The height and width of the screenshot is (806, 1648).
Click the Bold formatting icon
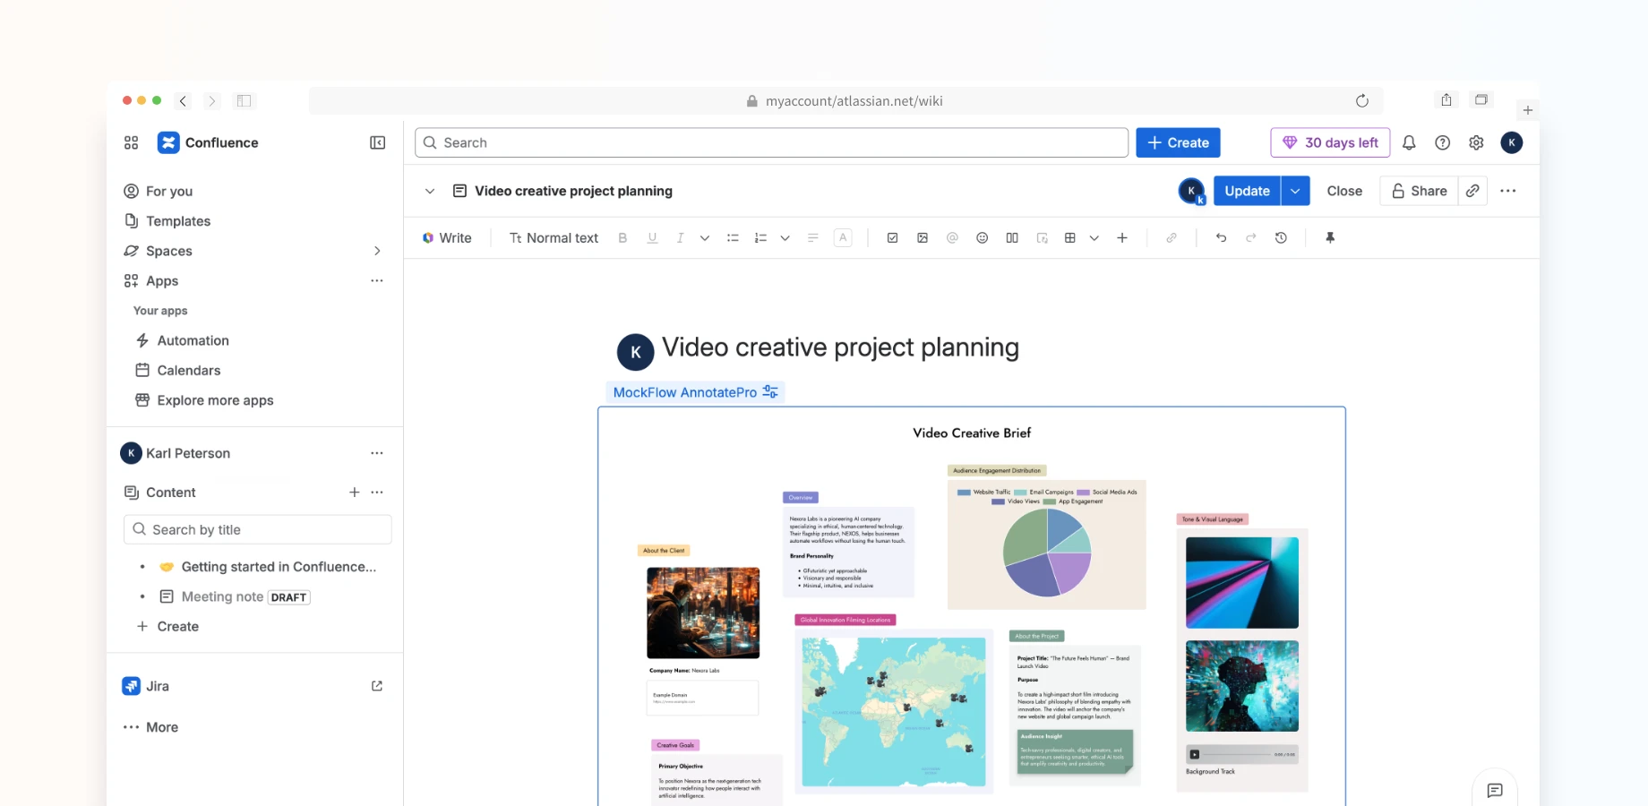pos(622,238)
